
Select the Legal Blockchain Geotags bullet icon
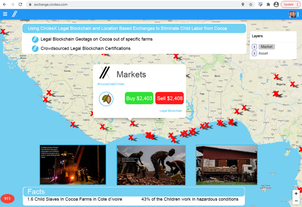point(35,39)
